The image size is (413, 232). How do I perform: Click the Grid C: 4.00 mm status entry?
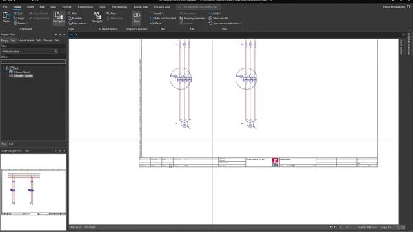tap(367, 227)
